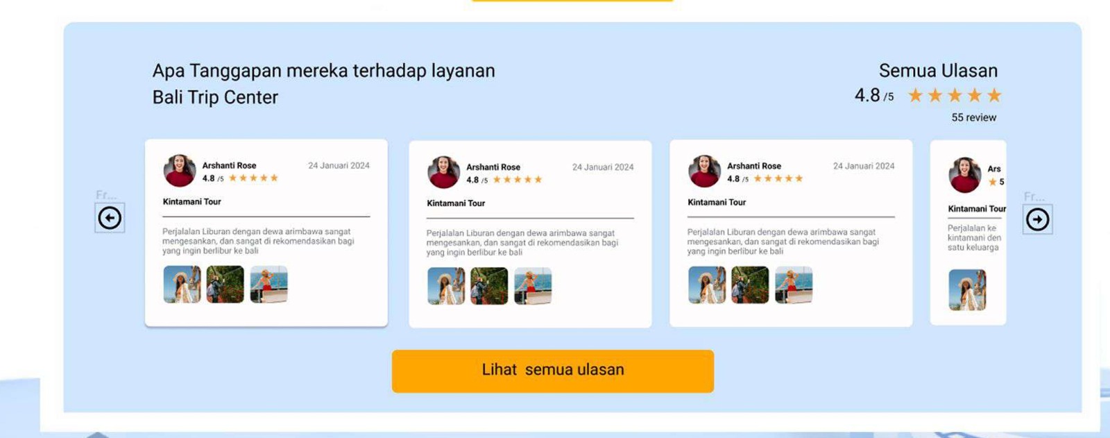Image resolution: width=1110 pixels, height=438 pixels.
Task: Open the Lihat semua ulasan button
Action: click(x=553, y=371)
